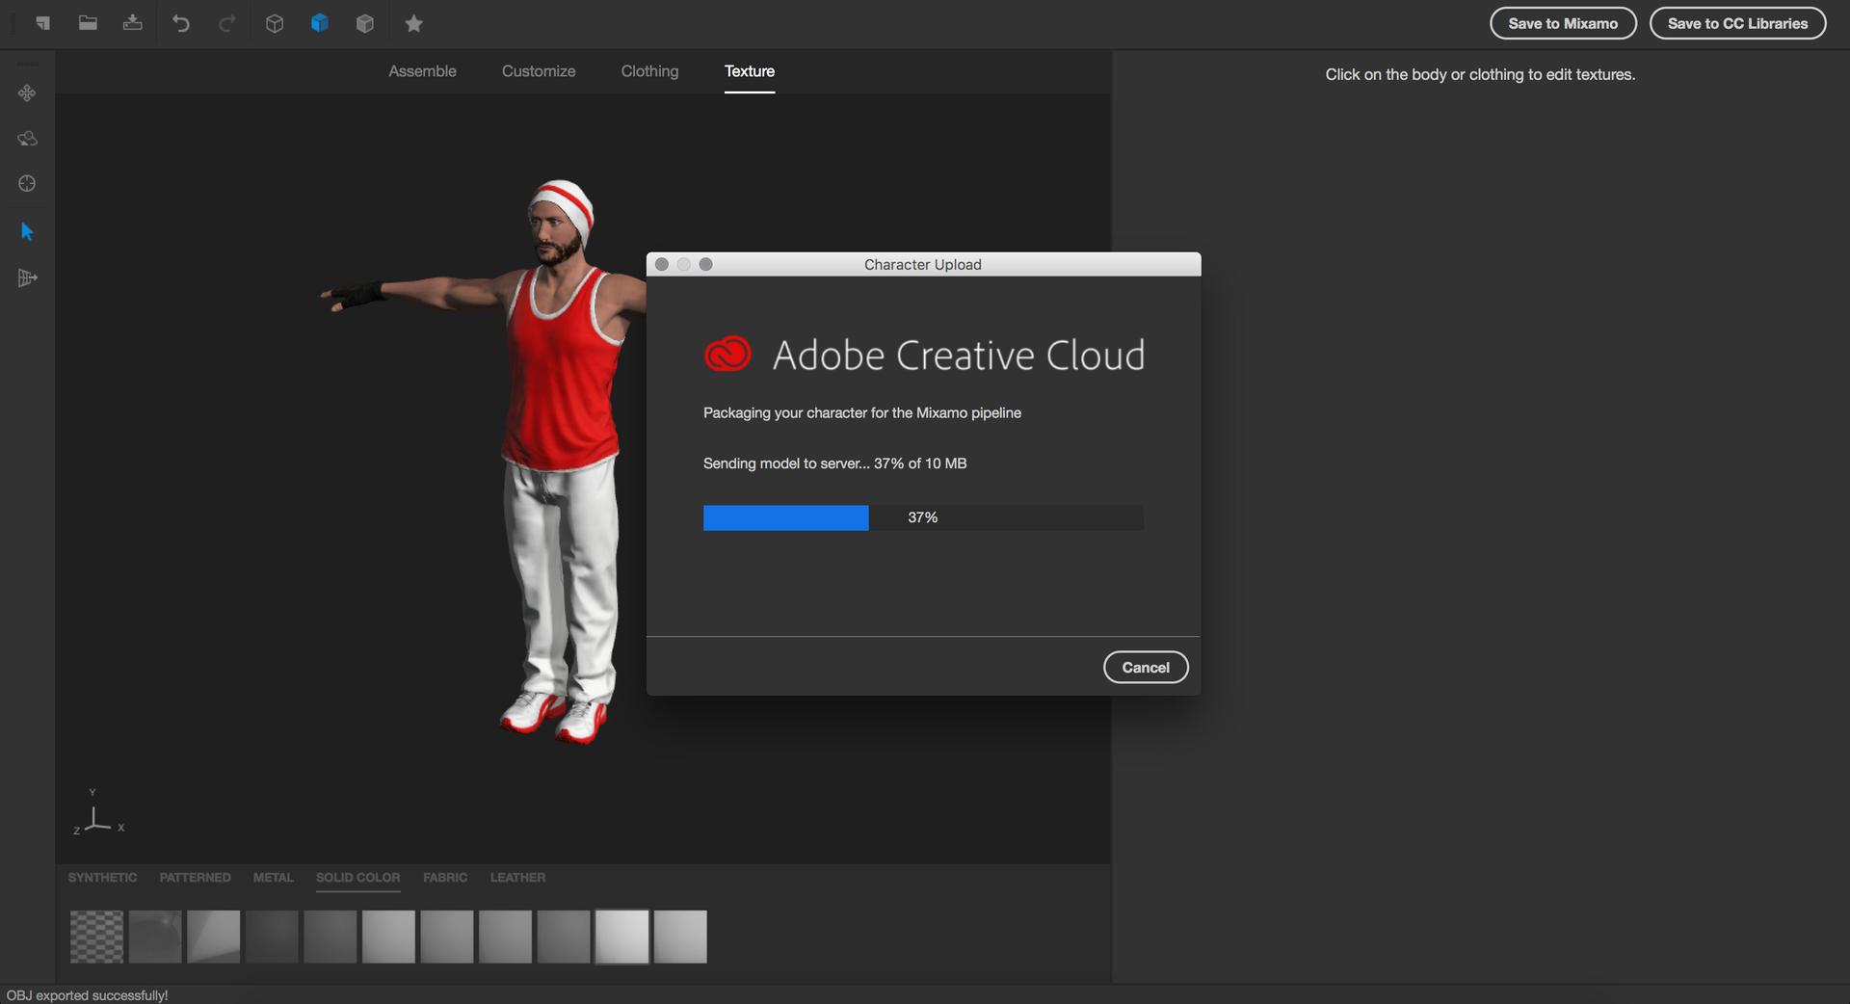The image size is (1850, 1004).
Task: Open a file with the folder icon
Action: pos(88,23)
